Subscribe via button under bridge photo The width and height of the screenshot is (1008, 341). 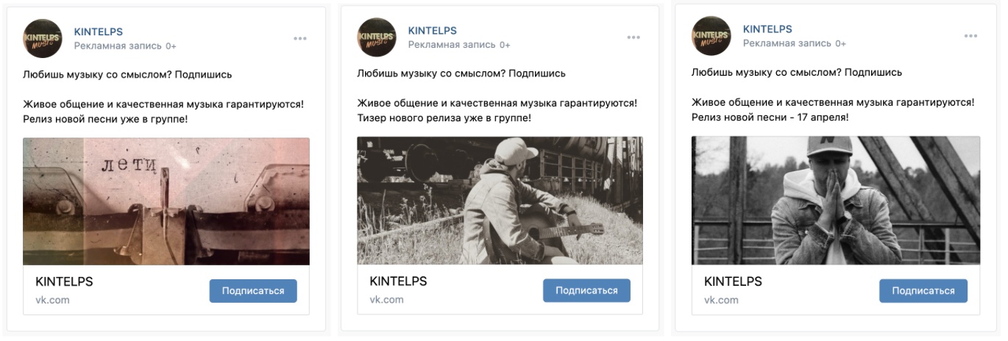point(923,291)
